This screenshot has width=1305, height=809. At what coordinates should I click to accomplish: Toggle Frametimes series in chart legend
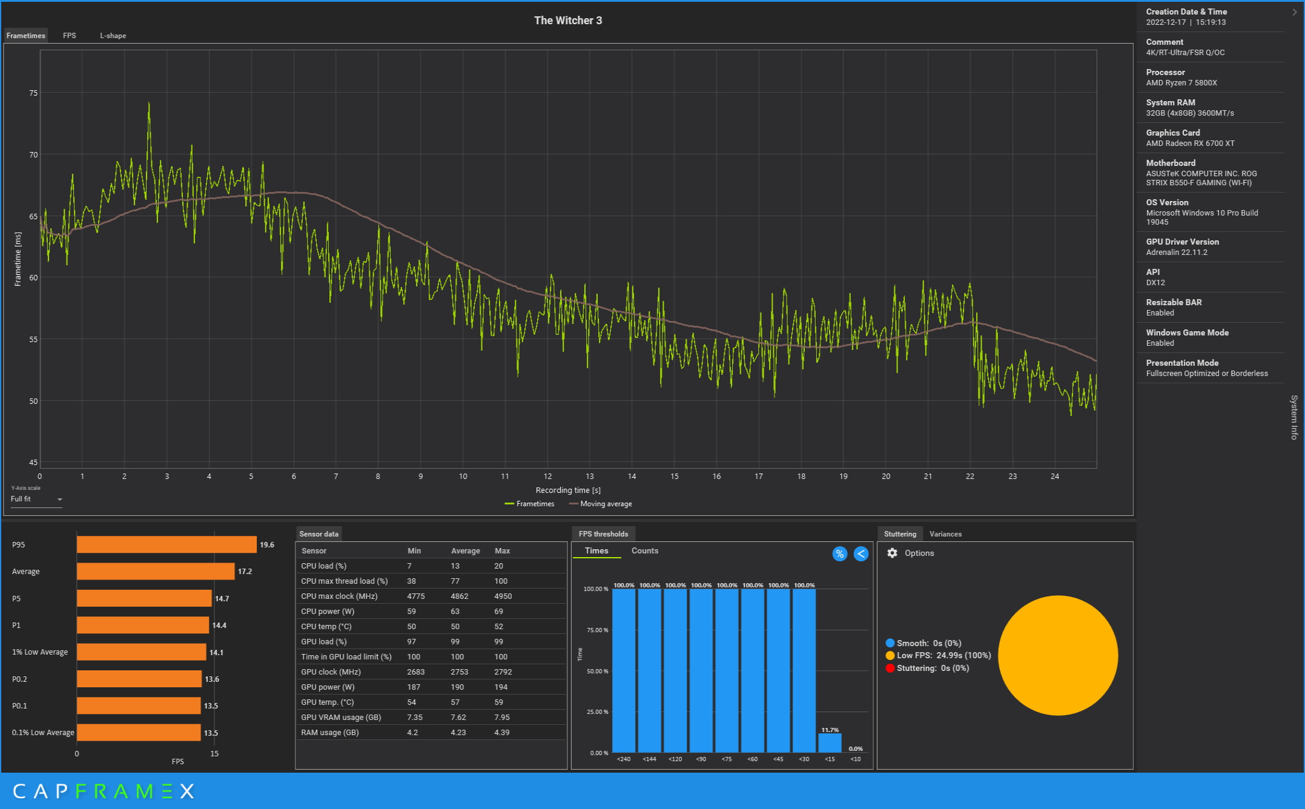point(529,504)
